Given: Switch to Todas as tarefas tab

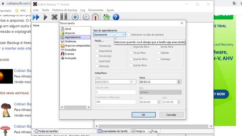Looking at the screenshot, I should 46,131.
